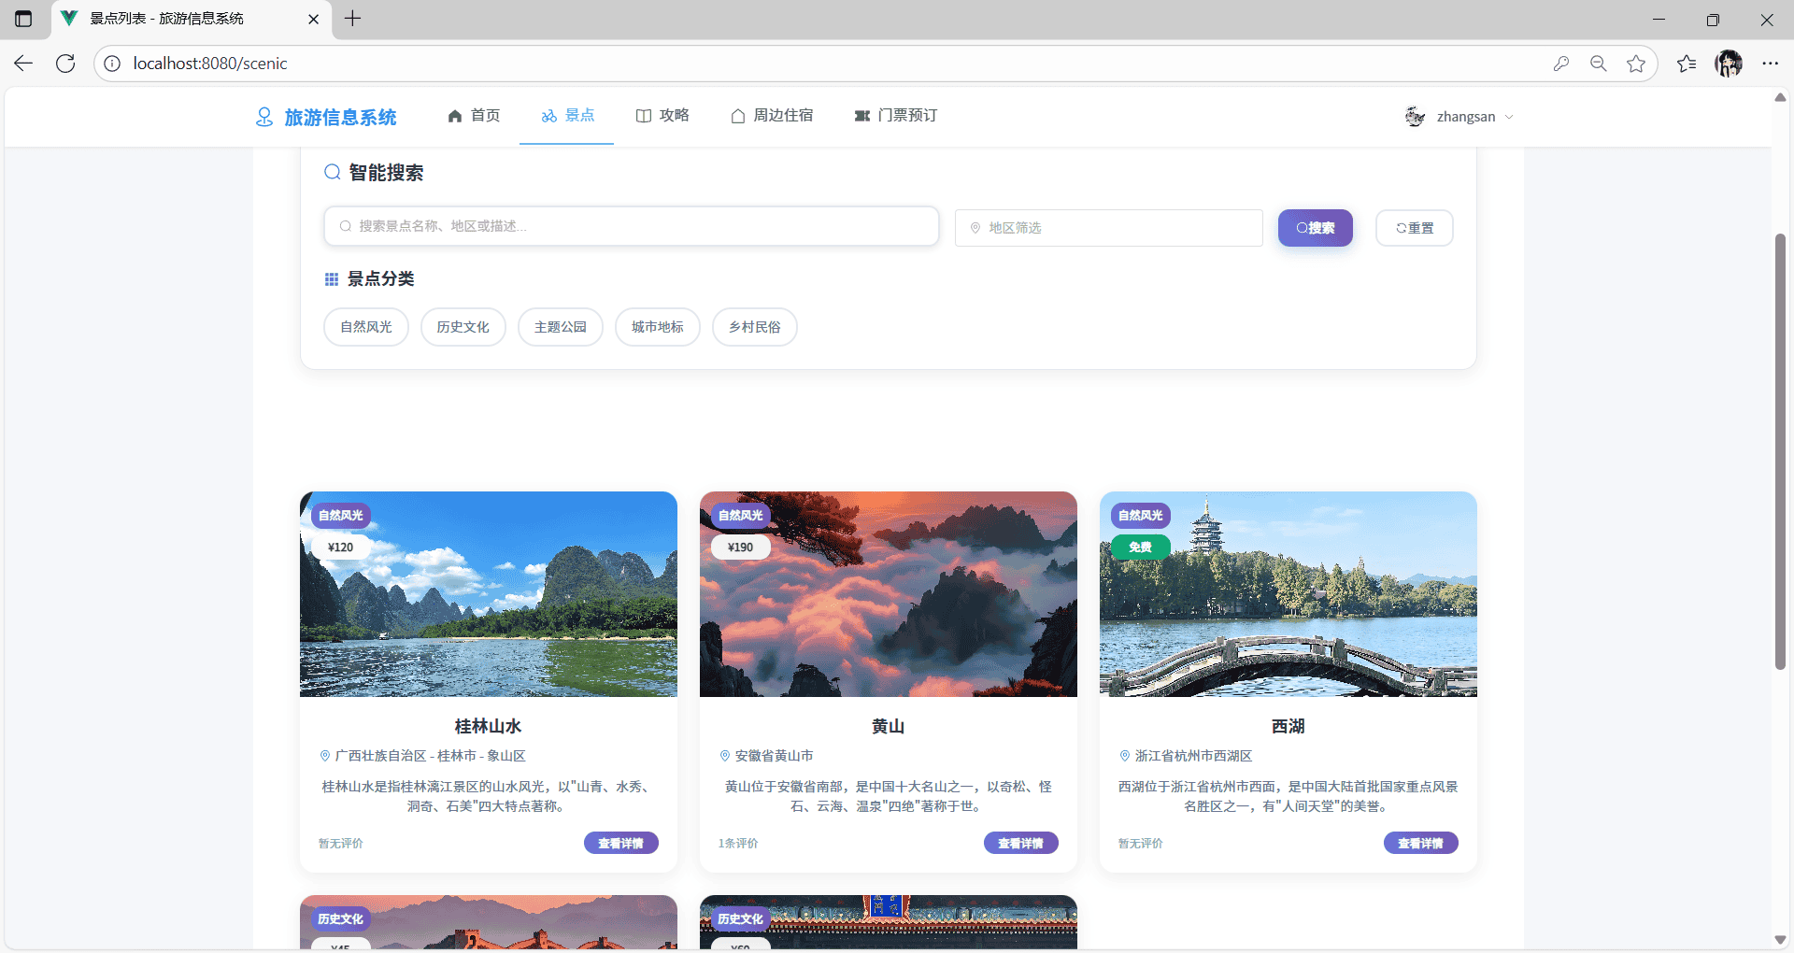Open the 门票预订 menu item

(895, 116)
